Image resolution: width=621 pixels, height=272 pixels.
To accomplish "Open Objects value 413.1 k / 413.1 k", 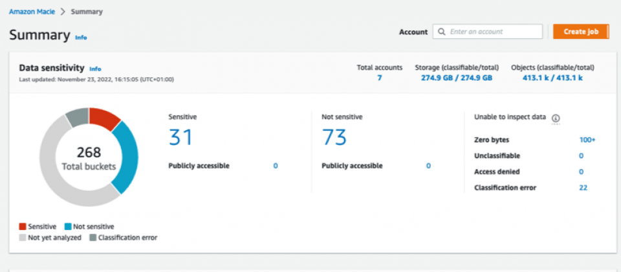I will click(552, 78).
